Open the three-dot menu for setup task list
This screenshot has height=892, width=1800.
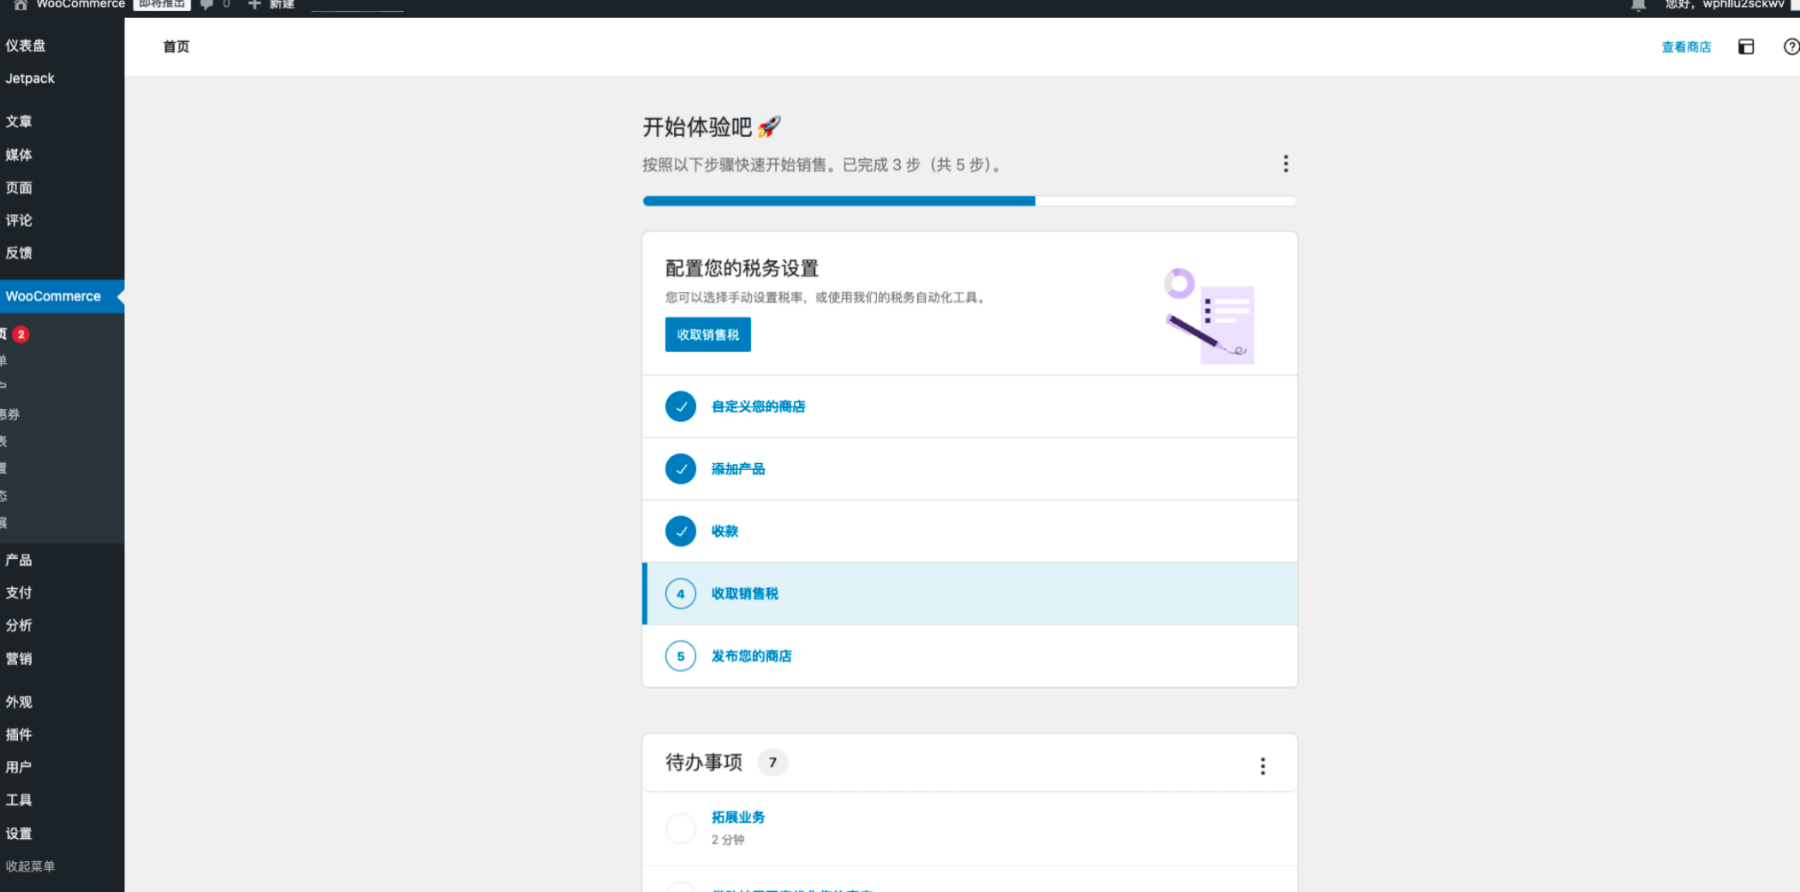coord(1285,164)
